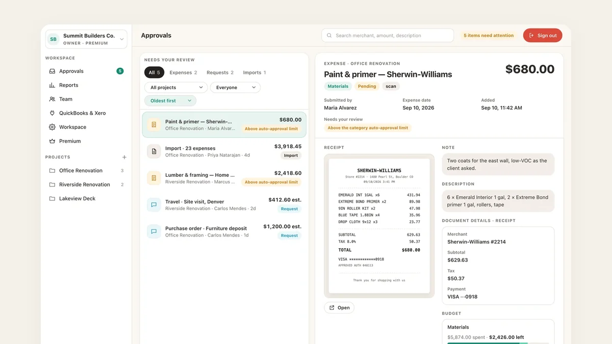Screen dimensions: 612x344
Task: Select the Lumber & framing expense row
Action: [224, 178]
